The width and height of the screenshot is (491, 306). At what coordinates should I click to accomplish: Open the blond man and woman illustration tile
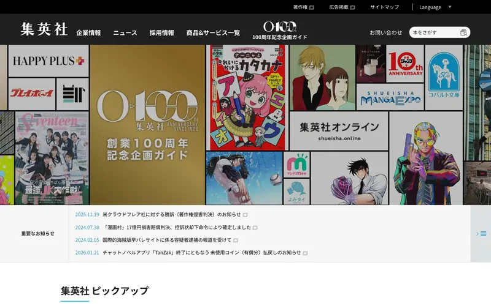coord(322,78)
